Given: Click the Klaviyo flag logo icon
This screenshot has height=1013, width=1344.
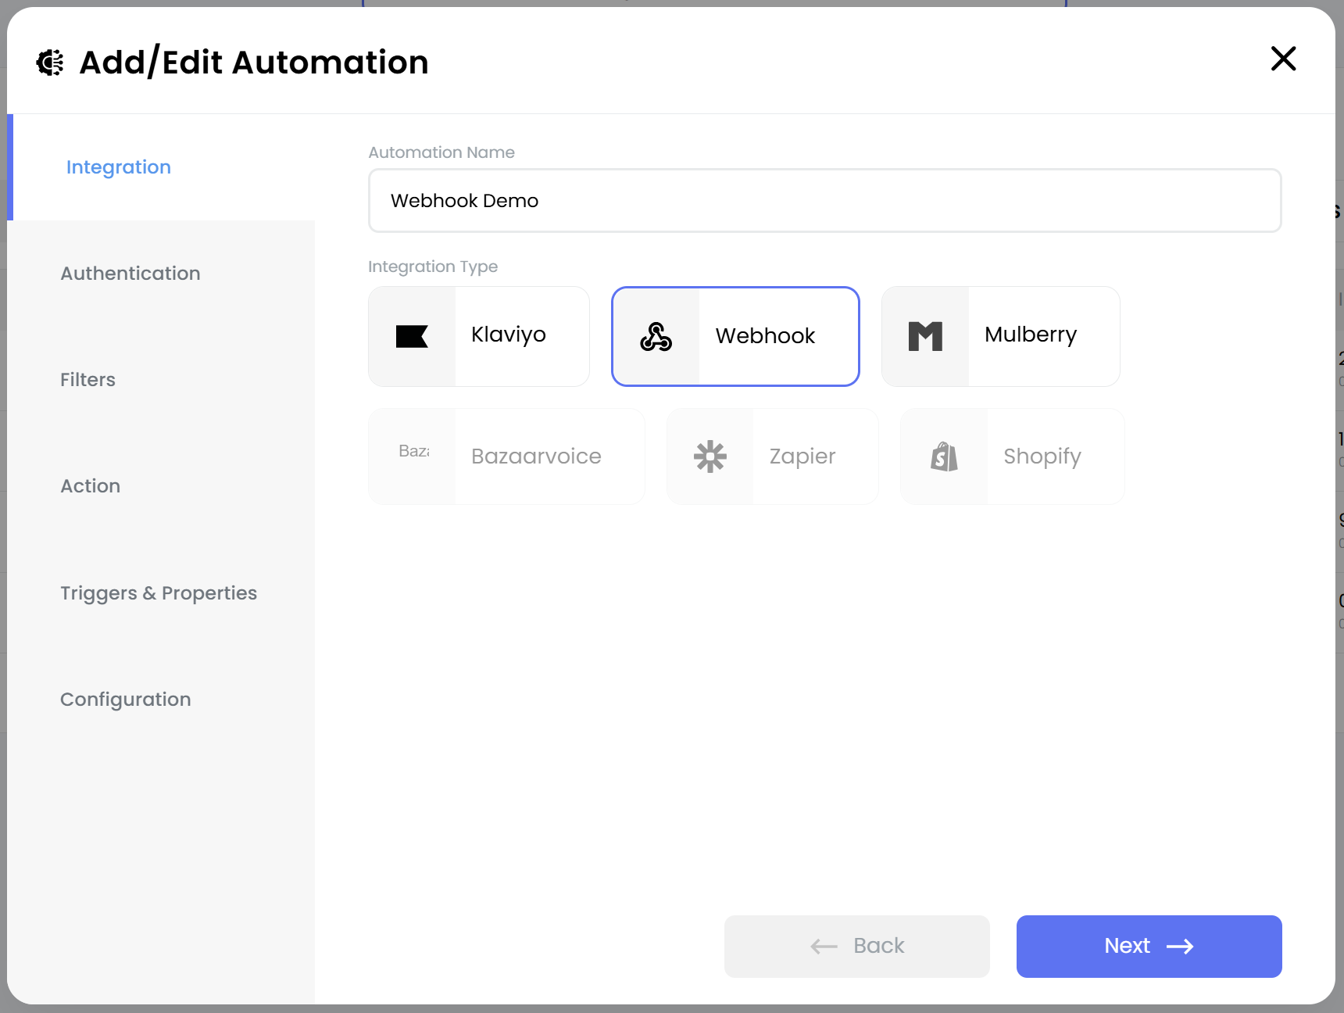Looking at the screenshot, I should pos(412,336).
